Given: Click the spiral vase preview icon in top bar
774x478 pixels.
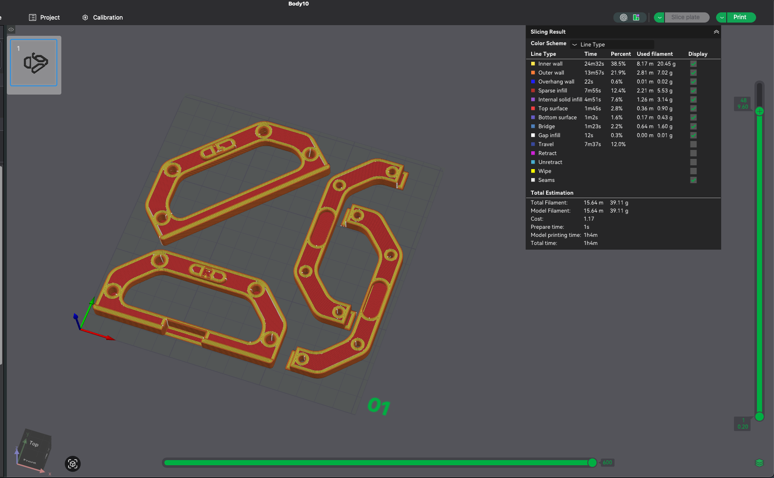Looking at the screenshot, I should [x=623, y=17].
